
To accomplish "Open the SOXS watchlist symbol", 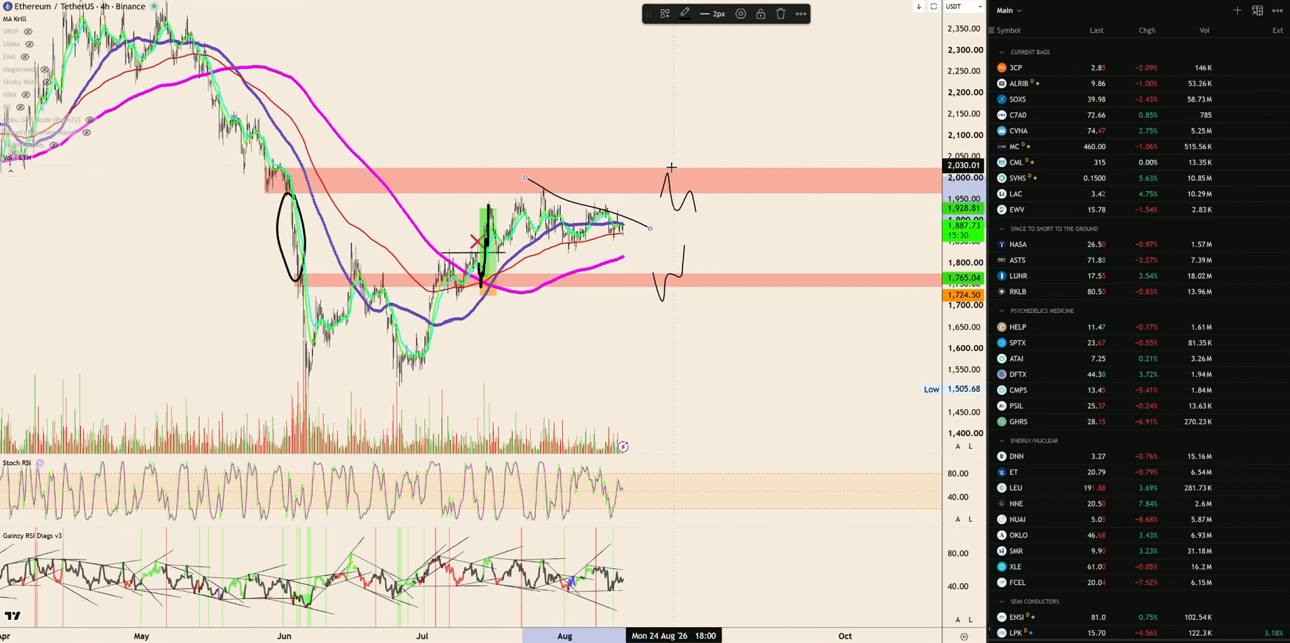I will 1017,99.
